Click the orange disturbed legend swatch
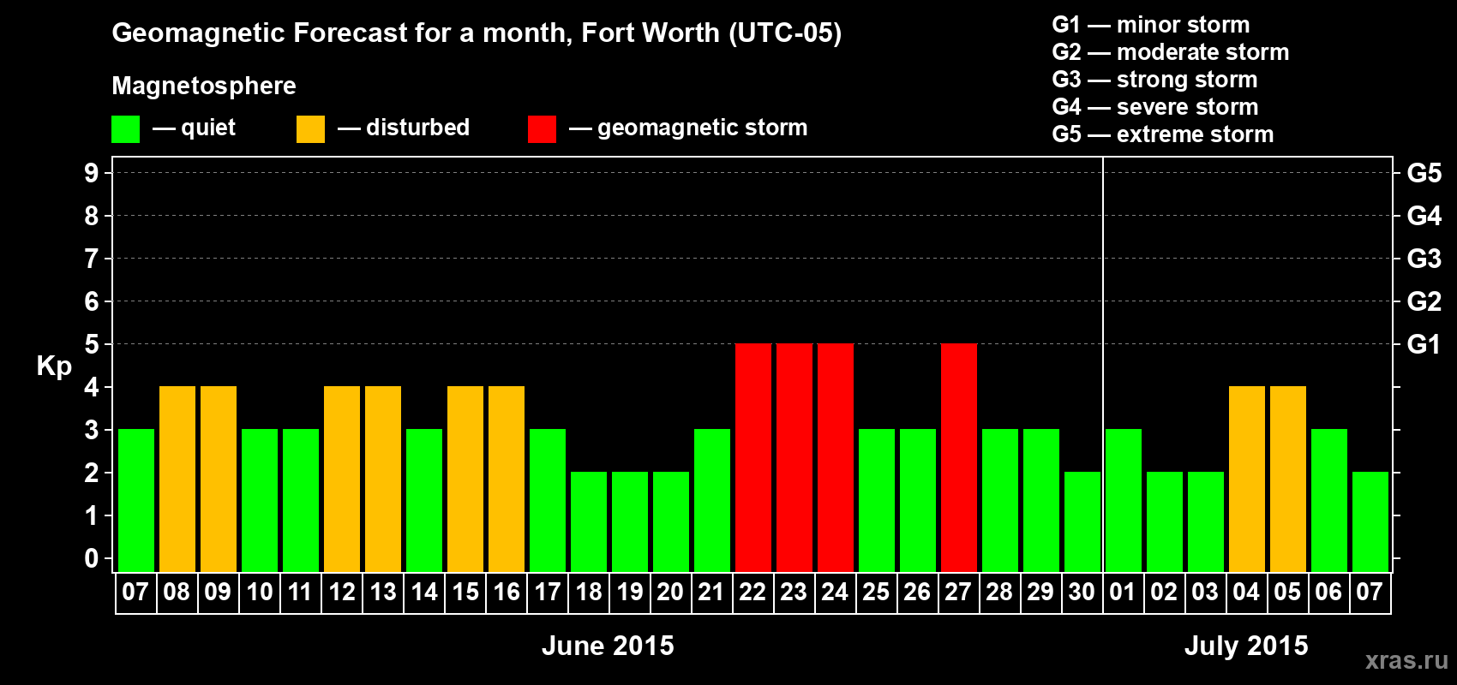1457x685 pixels. point(310,129)
